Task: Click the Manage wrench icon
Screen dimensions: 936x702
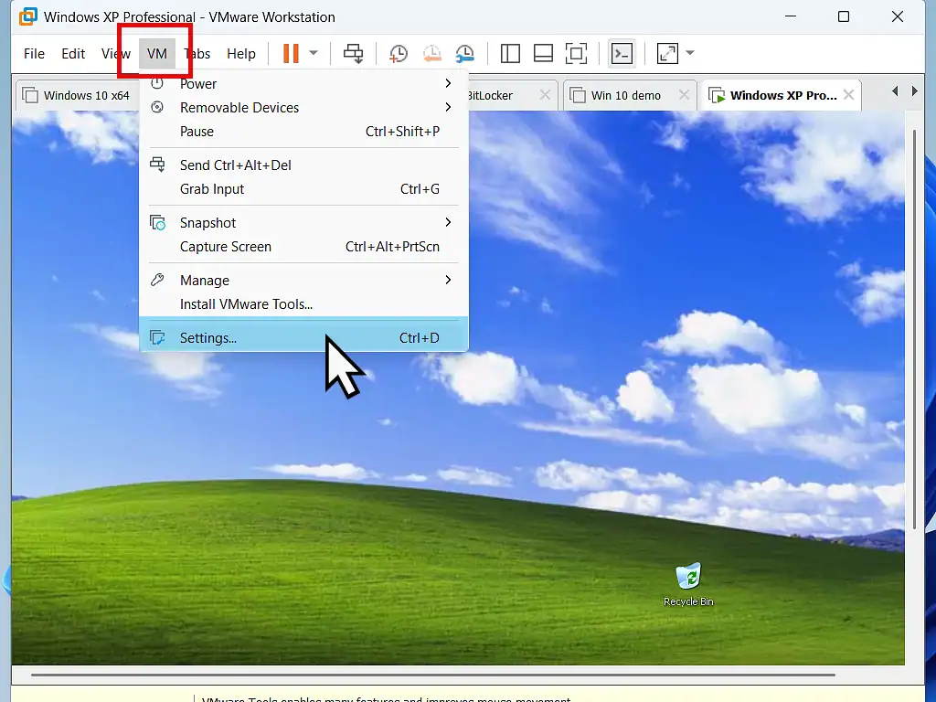Action: (x=157, y=280)
